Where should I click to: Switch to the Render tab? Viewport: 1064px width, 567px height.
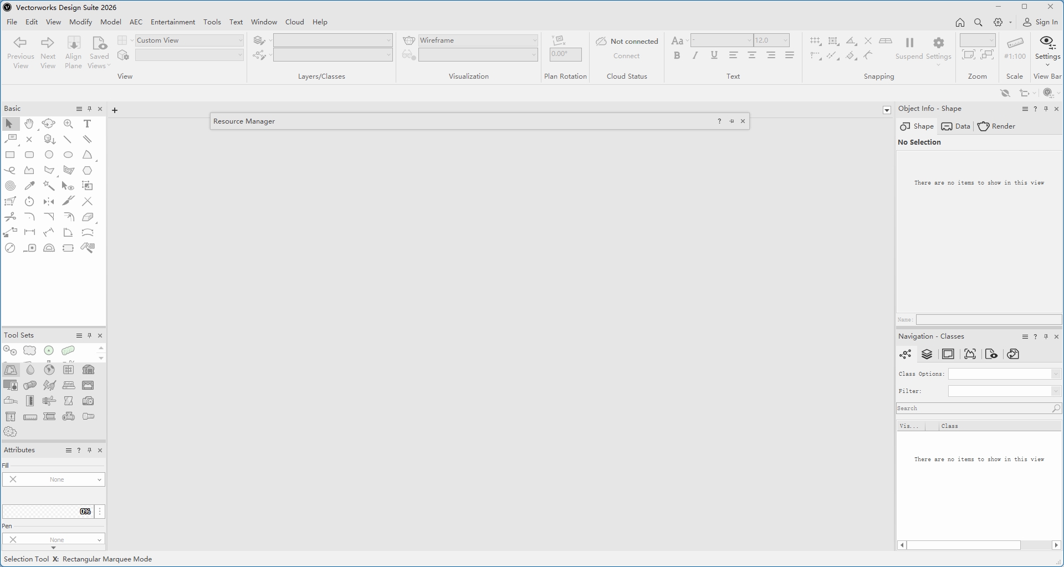pos(996,126)
